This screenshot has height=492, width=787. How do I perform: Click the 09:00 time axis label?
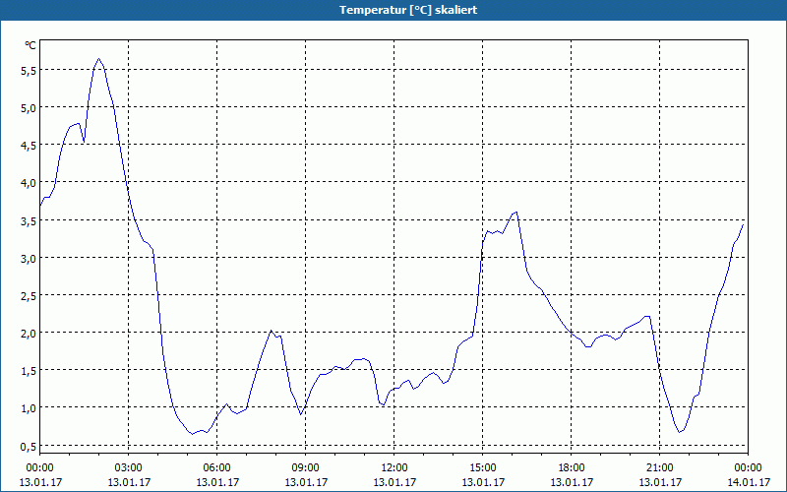coord(306,468)
